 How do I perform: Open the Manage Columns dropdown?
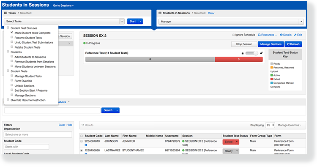(289, 125)
